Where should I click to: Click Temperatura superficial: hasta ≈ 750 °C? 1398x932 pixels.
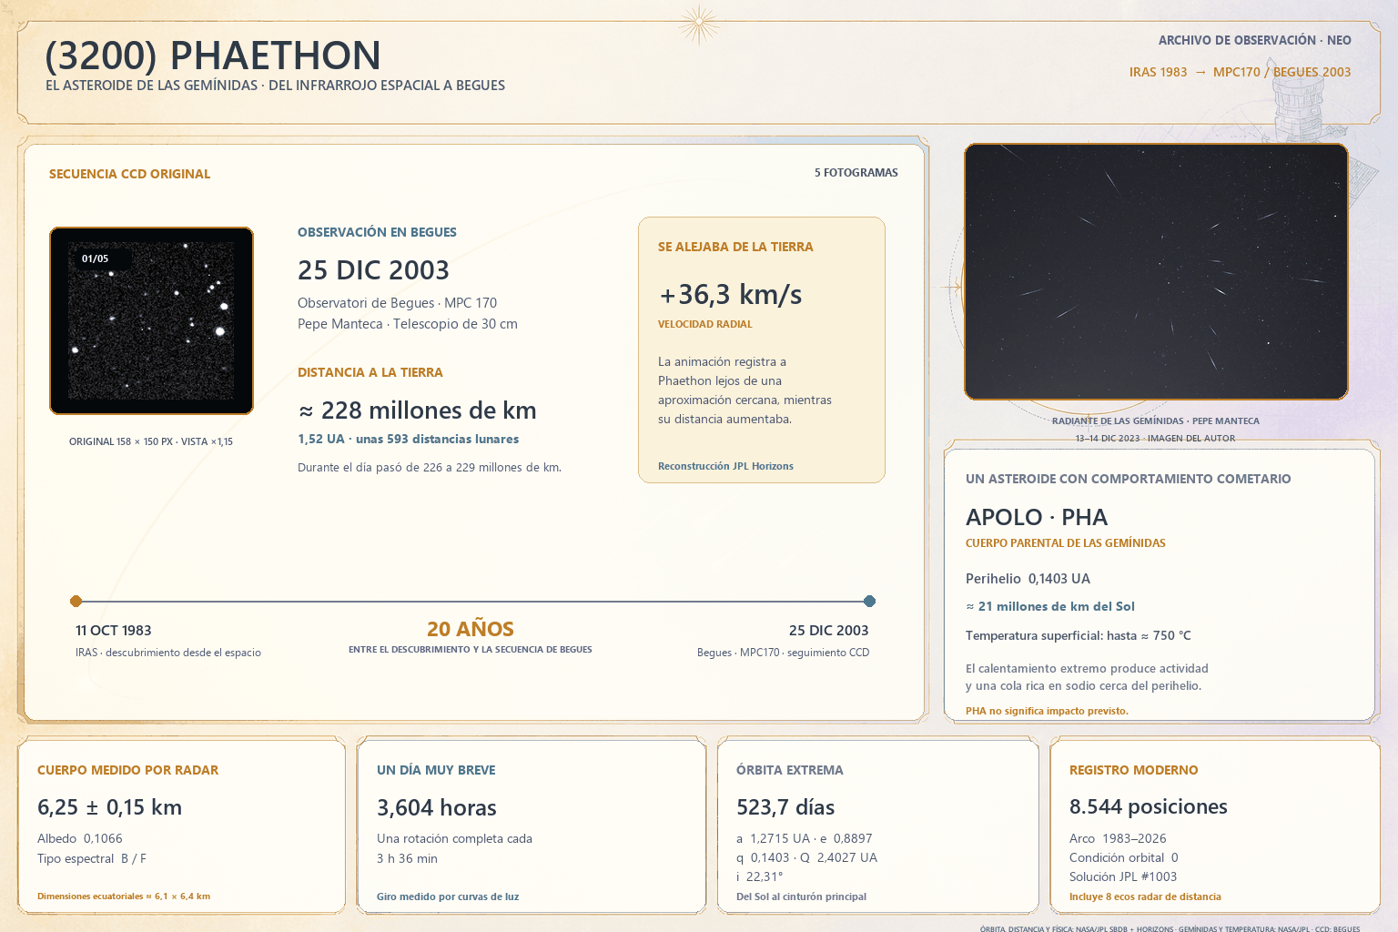[1079, 635]
